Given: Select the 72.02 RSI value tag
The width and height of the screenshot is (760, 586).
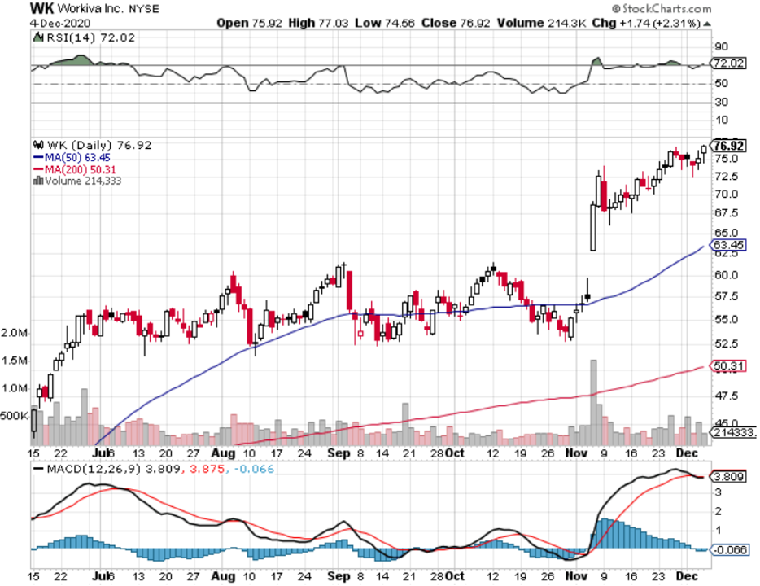Looking at the screenshot, I should (x=728, y=63).
